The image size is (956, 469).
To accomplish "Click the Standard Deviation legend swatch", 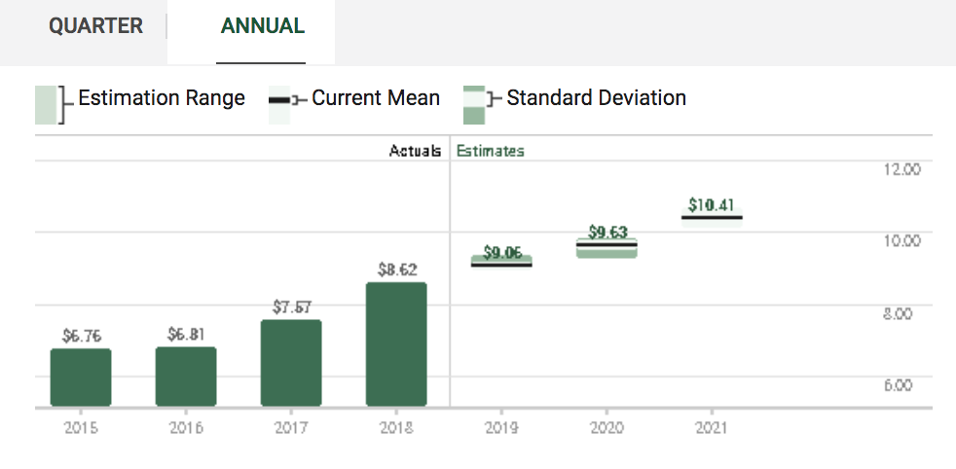I will (474, 105).
